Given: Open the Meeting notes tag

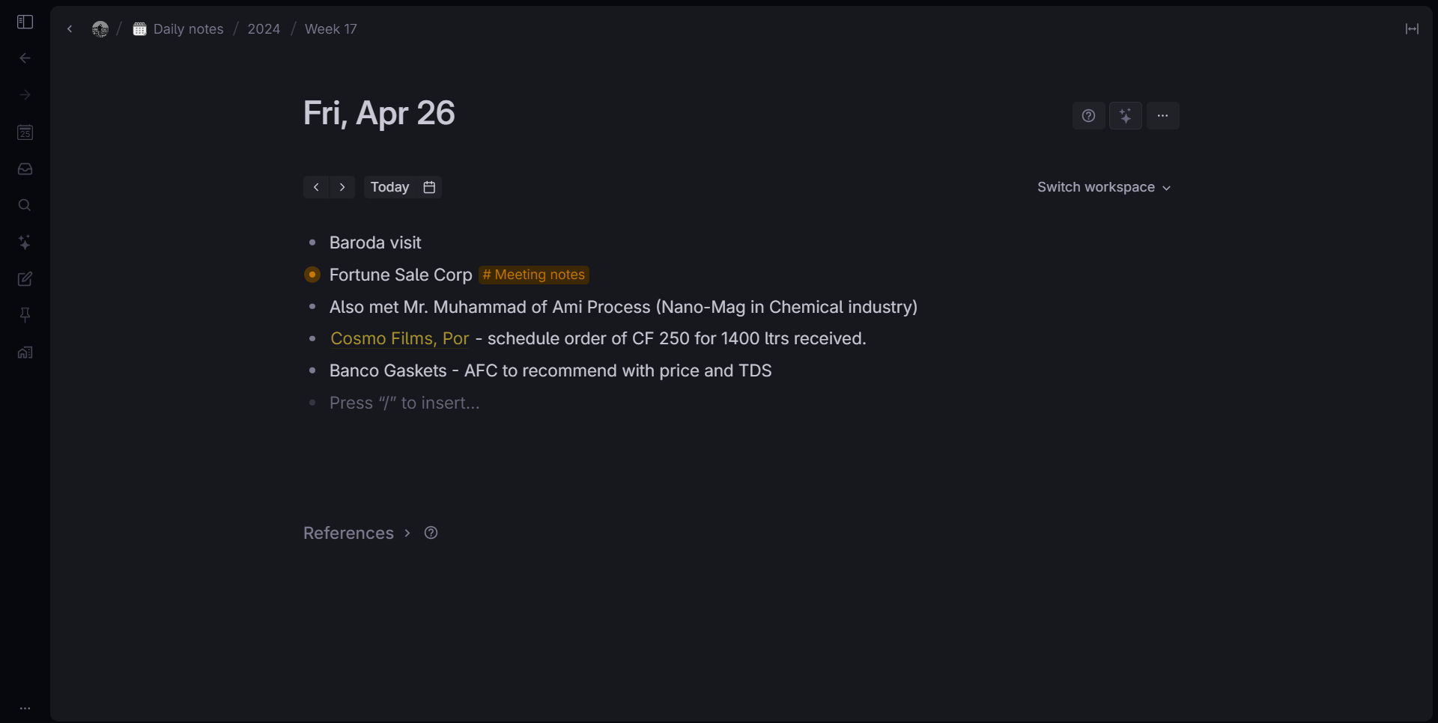Looking at the screenshot, I should point(534,275).
